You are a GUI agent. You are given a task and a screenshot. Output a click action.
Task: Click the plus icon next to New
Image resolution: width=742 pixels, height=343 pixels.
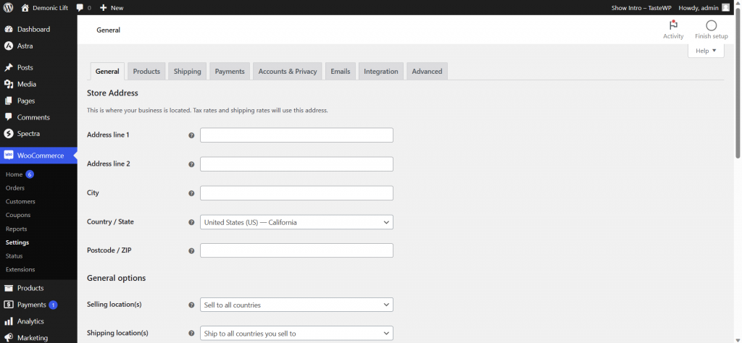point(104,7)
